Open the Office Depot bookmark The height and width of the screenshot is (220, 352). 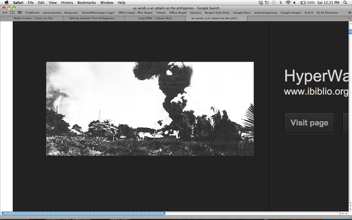[x=178, y=13]
